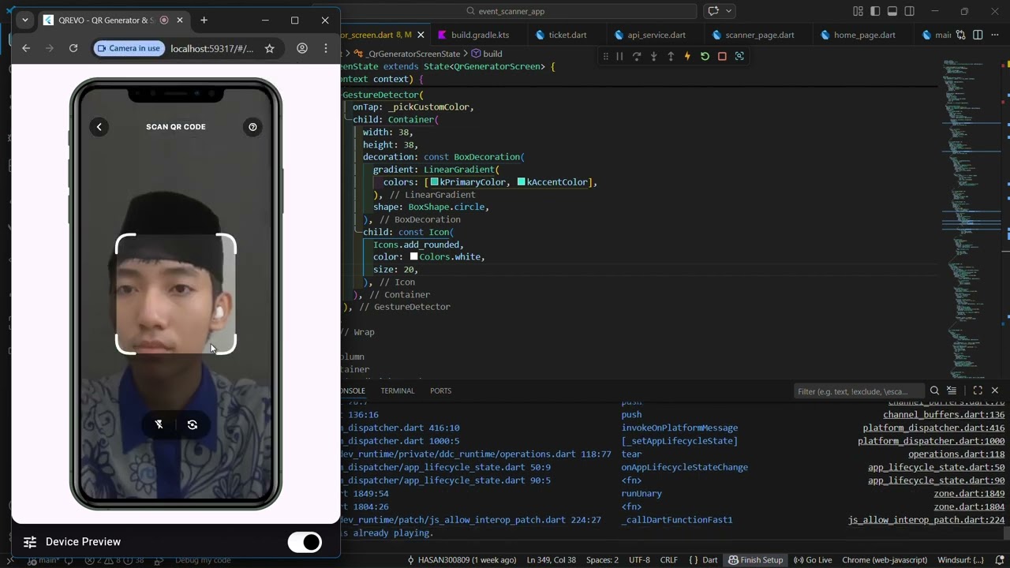Open the help icon on scanner screen
1010x568 pixels.
click(252, 127)
